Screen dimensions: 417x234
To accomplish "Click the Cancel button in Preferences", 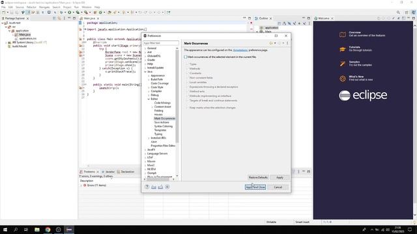I will tap(278, 187).
